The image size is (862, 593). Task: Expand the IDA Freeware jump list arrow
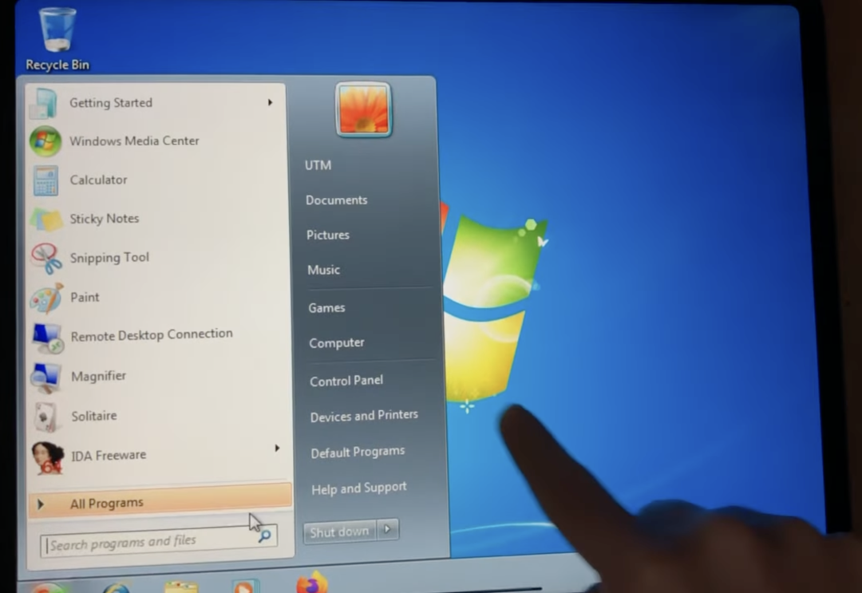(277, 449)
